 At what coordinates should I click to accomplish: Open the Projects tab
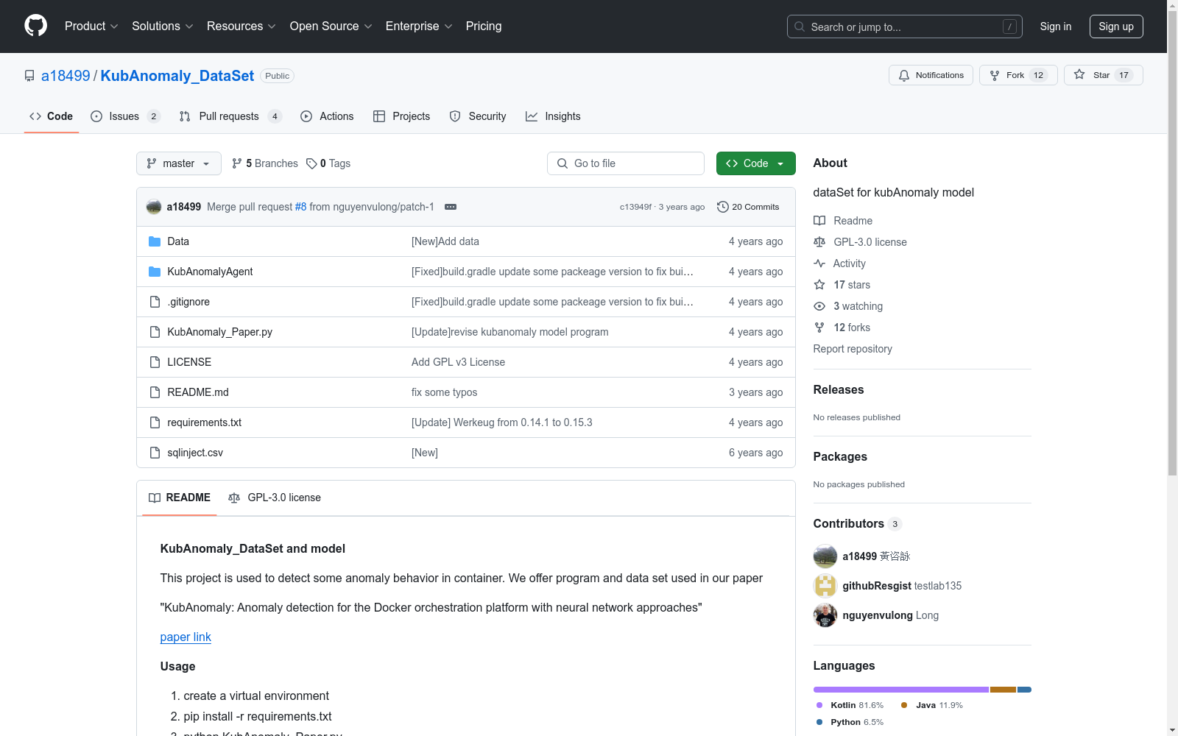(402, 116)
